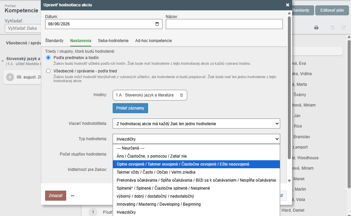351x216 pixels.
Task: Choose Takmer vždy / Často / Občas / Veľmi zriedka
Action: [x=196, y=172]
